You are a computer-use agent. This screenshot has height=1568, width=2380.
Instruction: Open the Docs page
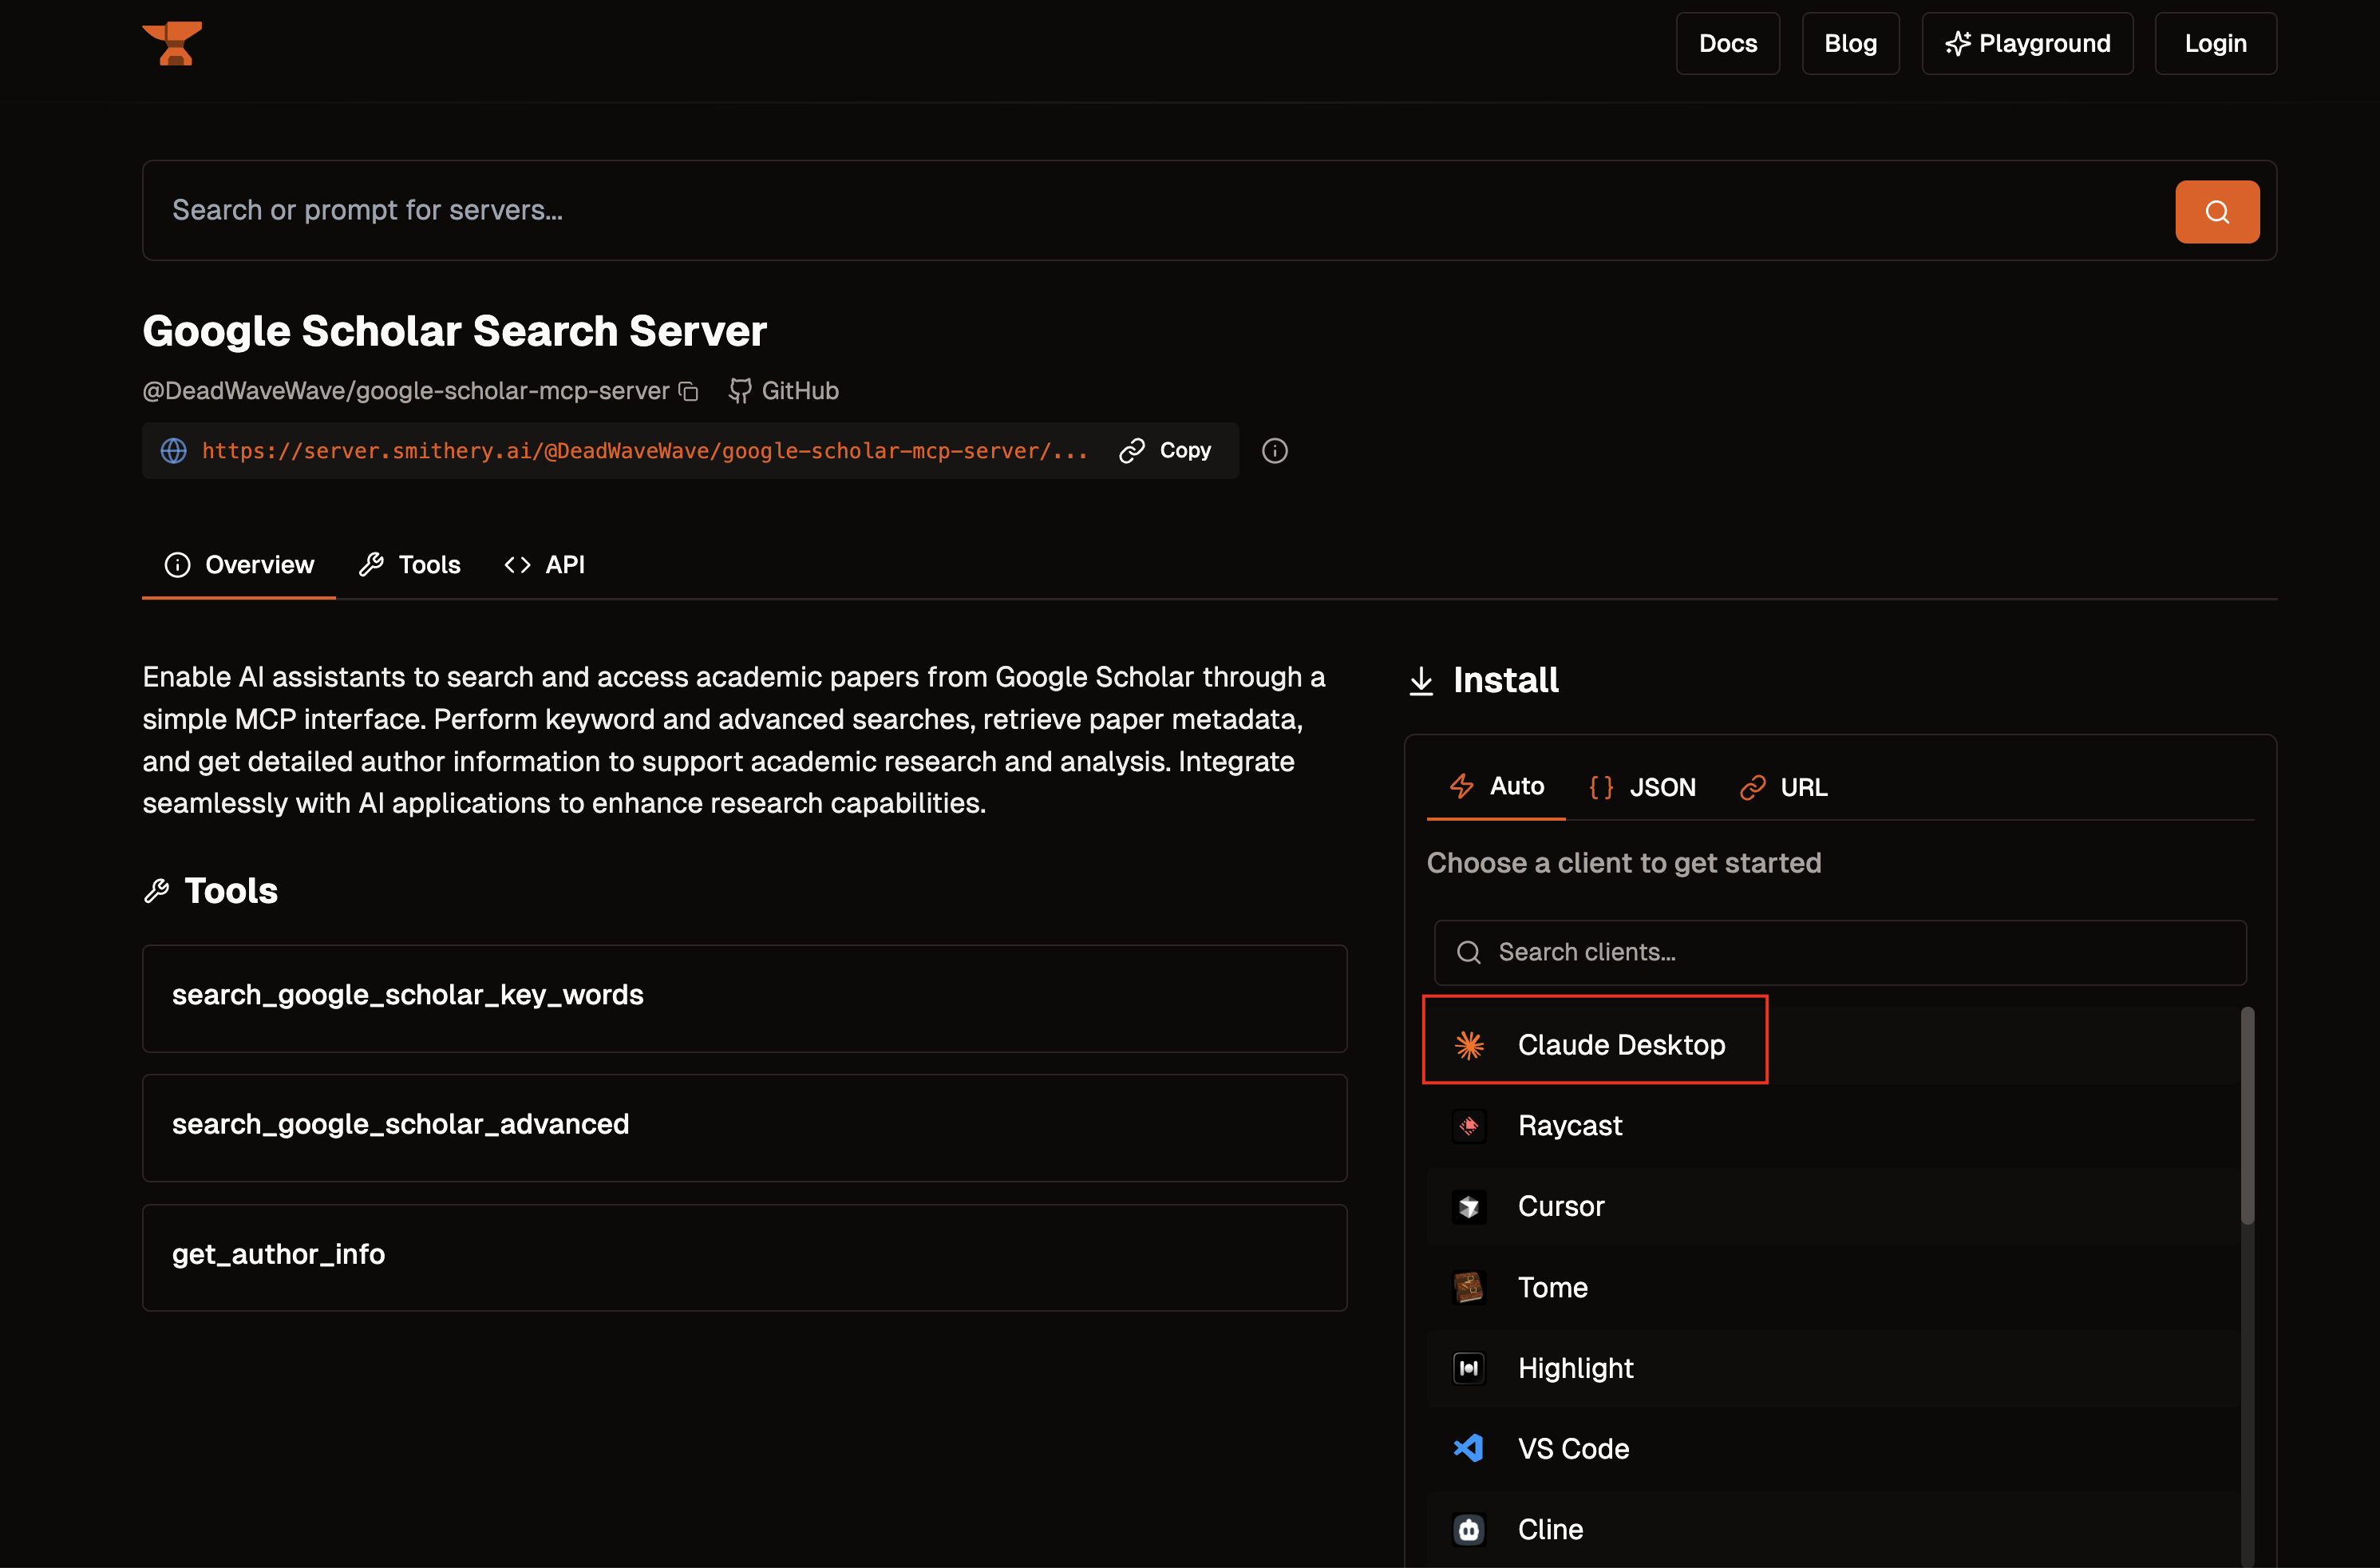[x=1727, y=43]
